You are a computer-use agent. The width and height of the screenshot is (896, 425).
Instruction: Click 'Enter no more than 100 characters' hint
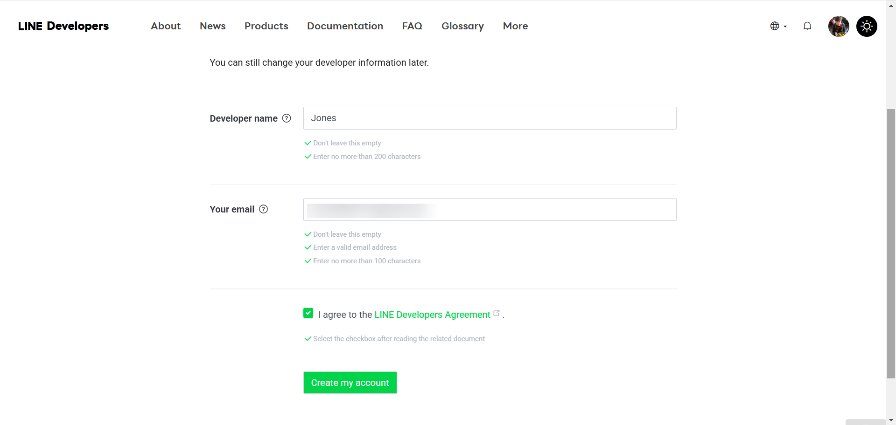point(367,261)
